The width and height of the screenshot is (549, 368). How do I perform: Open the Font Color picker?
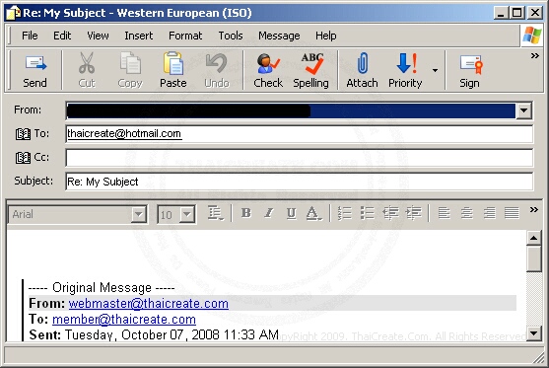[x=313, y=213]
